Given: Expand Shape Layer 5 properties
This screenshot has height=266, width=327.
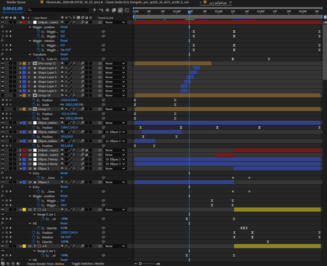Looking at the screenshot, I should pos(20,73).
